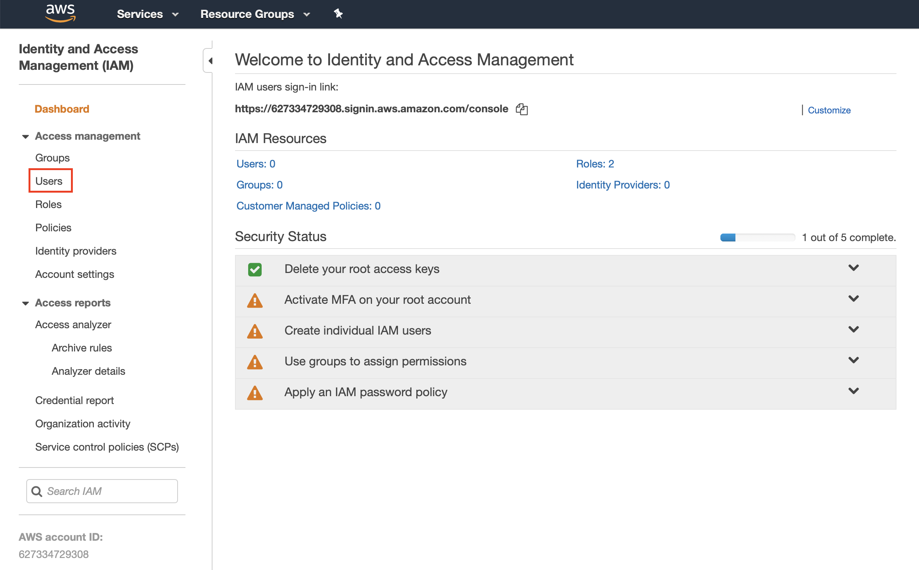Click the '1 out of 5 complete' text
919x570 pixels.
click(848, 237)
